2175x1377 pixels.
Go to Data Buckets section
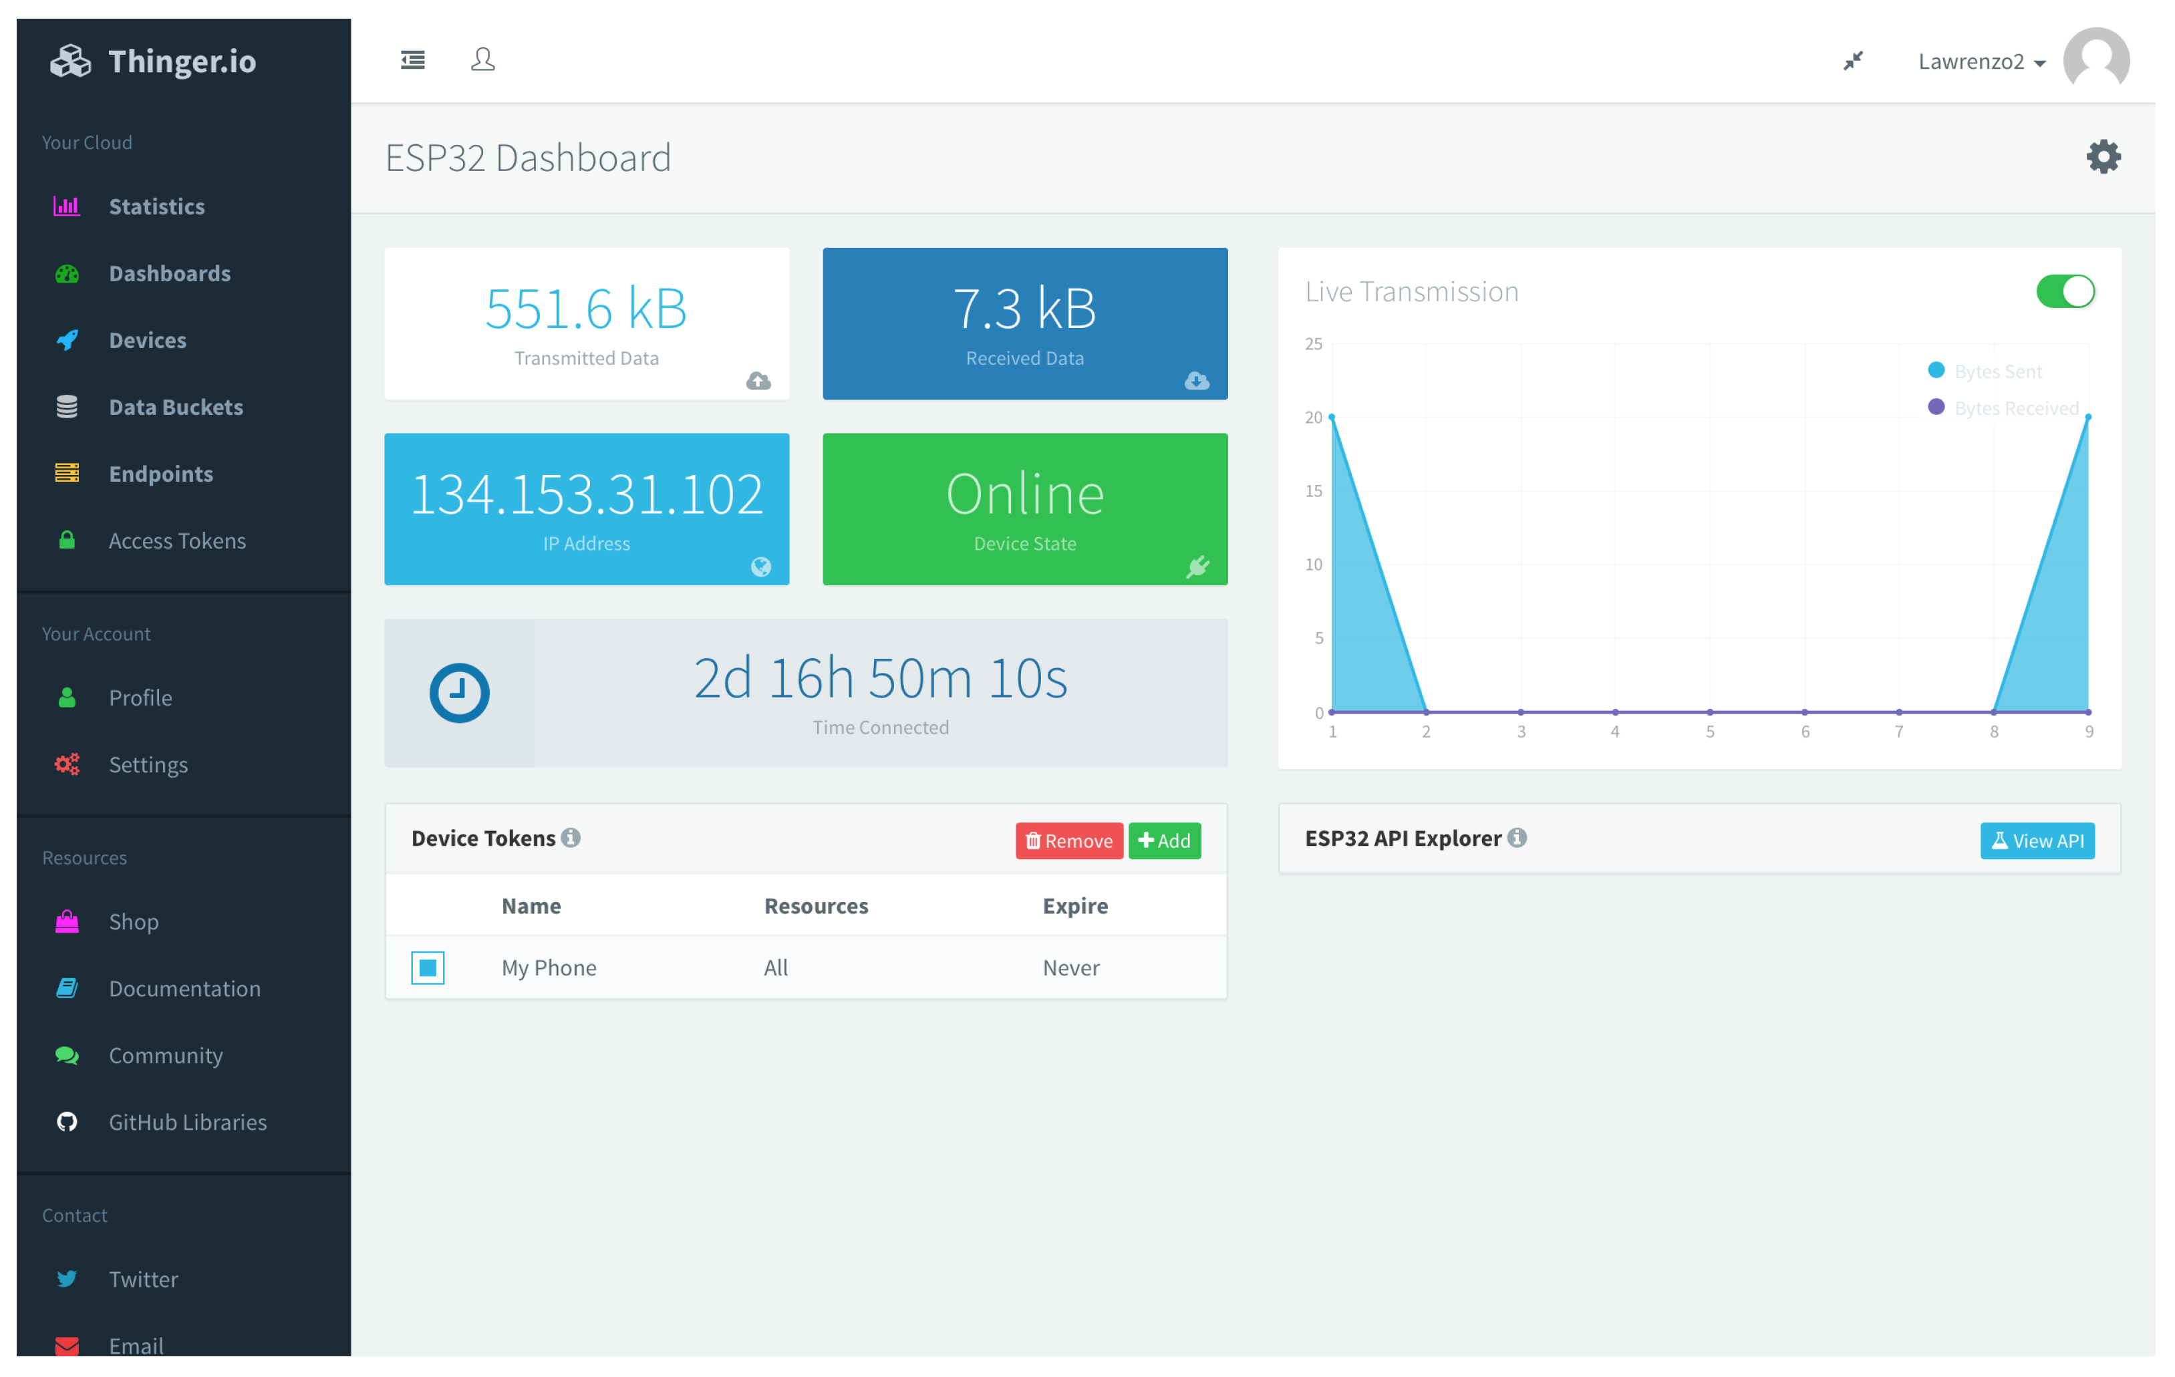[x=175, y=408]
